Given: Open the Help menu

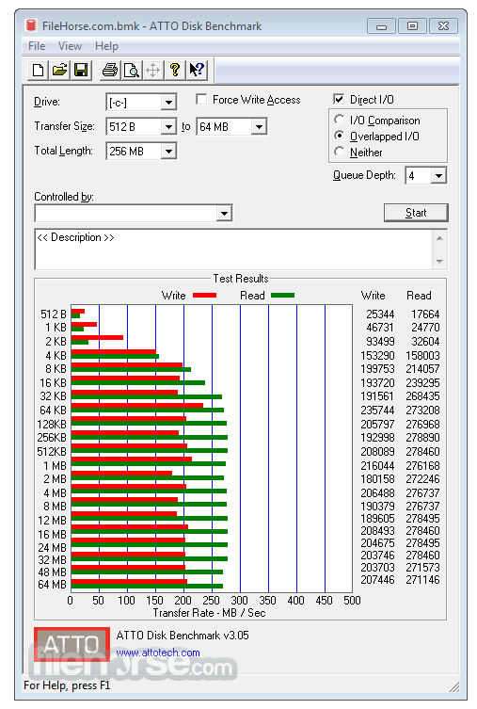Looking at the screenshot, I should [106, 46].
